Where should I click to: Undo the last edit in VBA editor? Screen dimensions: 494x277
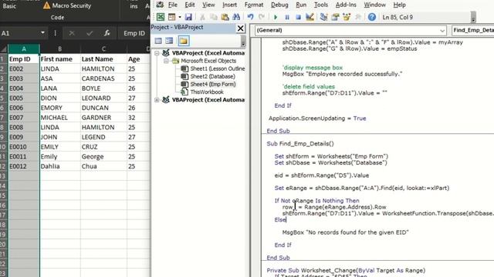pos(250,17)
